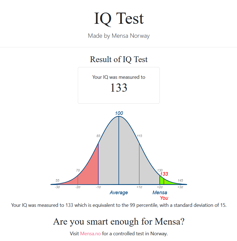Click the percentile description sentence

click(119, 205)
